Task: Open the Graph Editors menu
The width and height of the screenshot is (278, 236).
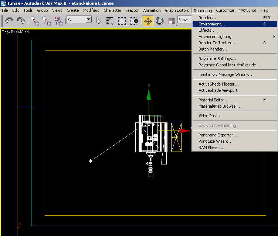Action: click(x=177, y=10)
